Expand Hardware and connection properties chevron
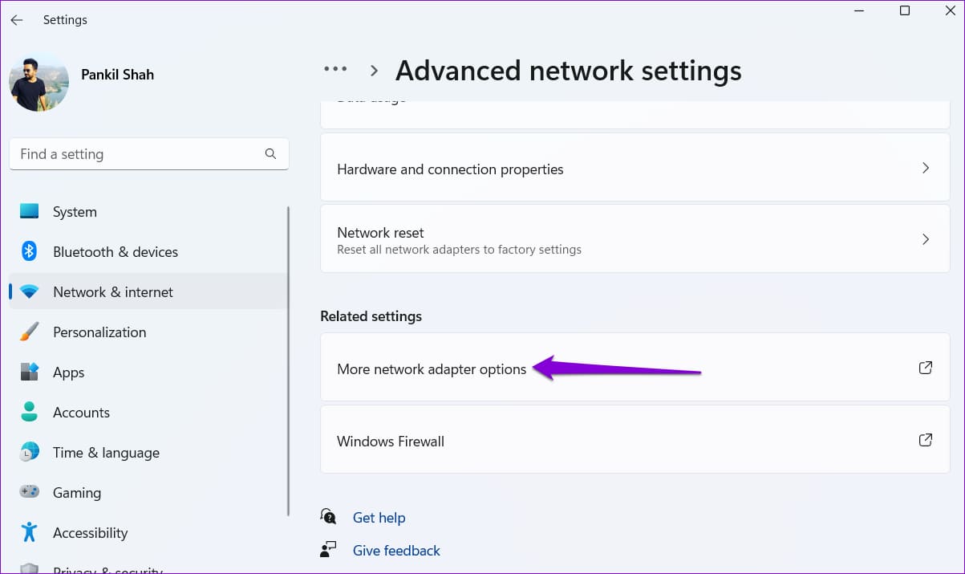Image resolution: width=965 pixels, height=574 pixels. click(x=925, y=168)
